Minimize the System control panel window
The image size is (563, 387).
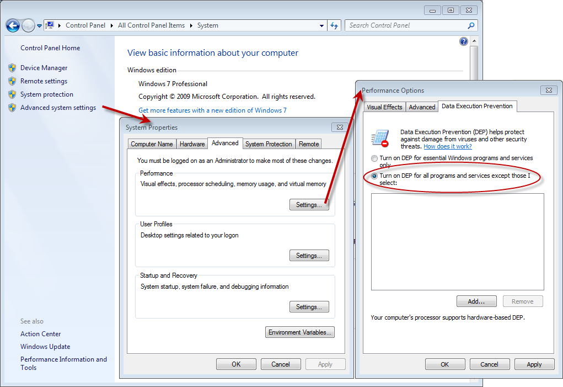coord(432,10)
